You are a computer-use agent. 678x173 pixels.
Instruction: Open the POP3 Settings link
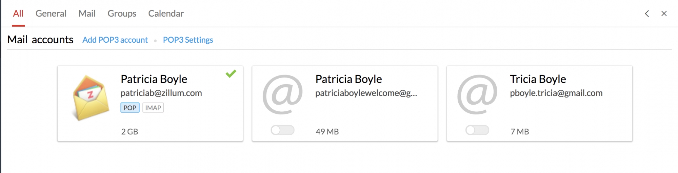[188, 40]
